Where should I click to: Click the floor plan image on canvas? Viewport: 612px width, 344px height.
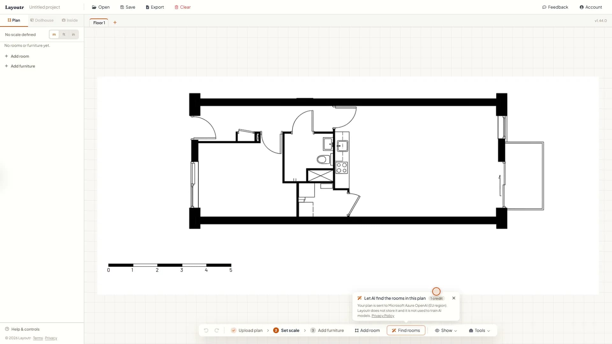tap(348, 185)
